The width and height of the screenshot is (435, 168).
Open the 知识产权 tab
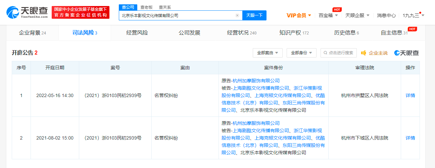click(294, 33)
